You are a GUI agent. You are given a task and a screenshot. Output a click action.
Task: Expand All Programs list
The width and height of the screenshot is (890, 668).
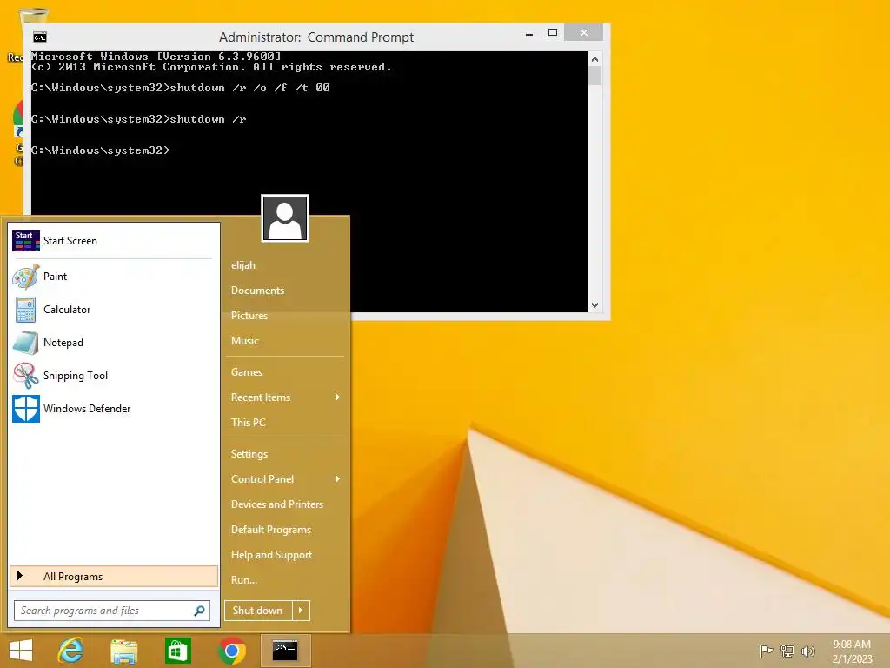coord(114,577)
